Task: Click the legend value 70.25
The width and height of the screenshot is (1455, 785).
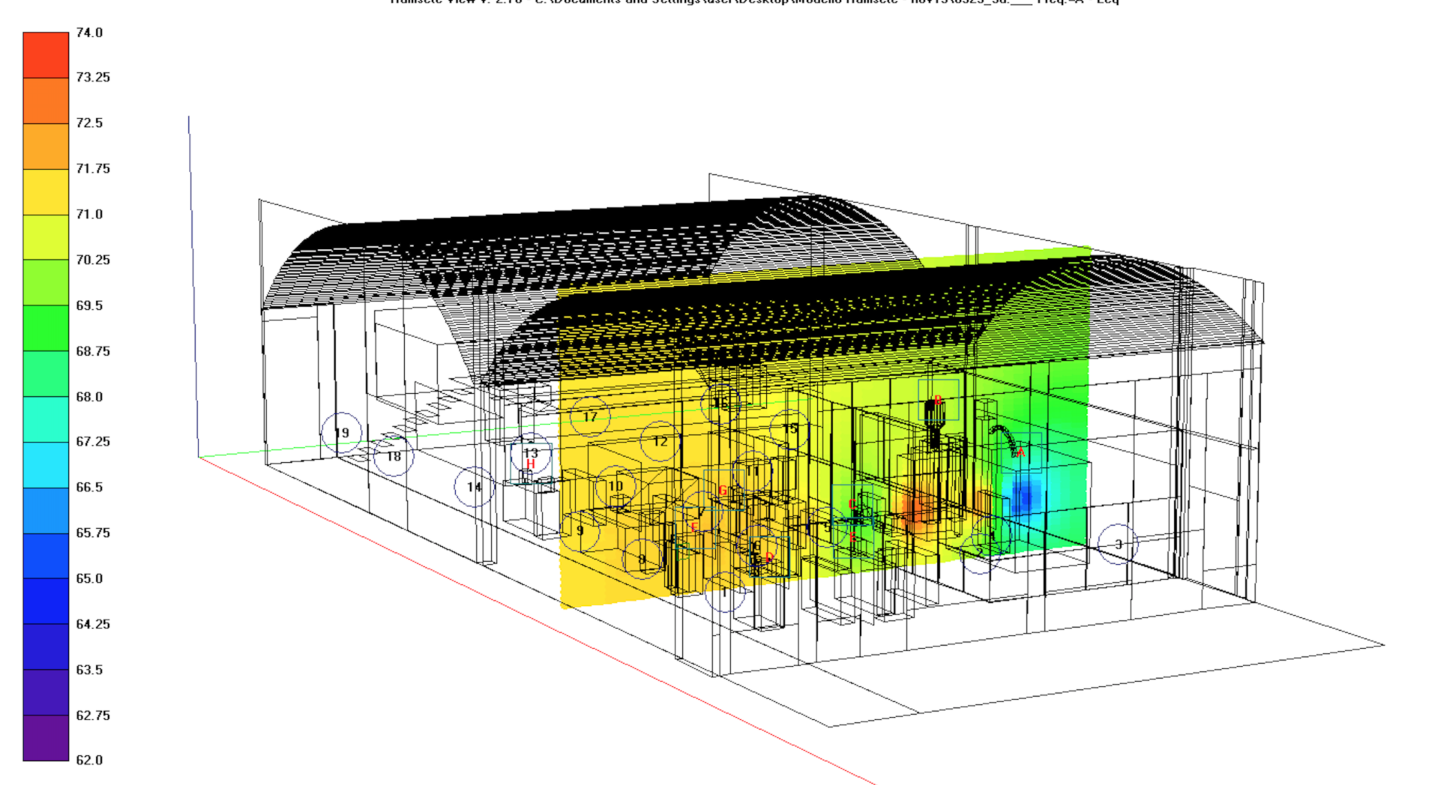Action: click(93, 260)
